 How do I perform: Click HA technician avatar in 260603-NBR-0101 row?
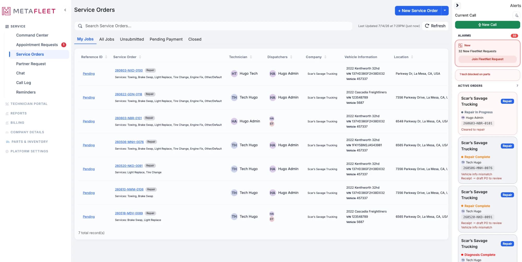[234, 121]
